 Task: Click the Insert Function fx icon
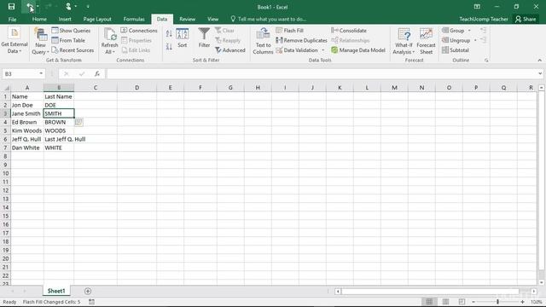(97, 74)
